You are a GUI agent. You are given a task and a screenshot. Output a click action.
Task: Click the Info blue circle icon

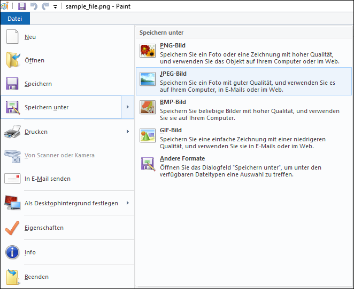point(12,252)
